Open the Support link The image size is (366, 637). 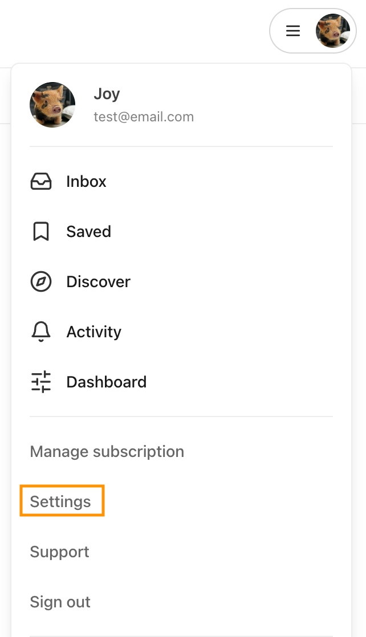click(59, 552)
